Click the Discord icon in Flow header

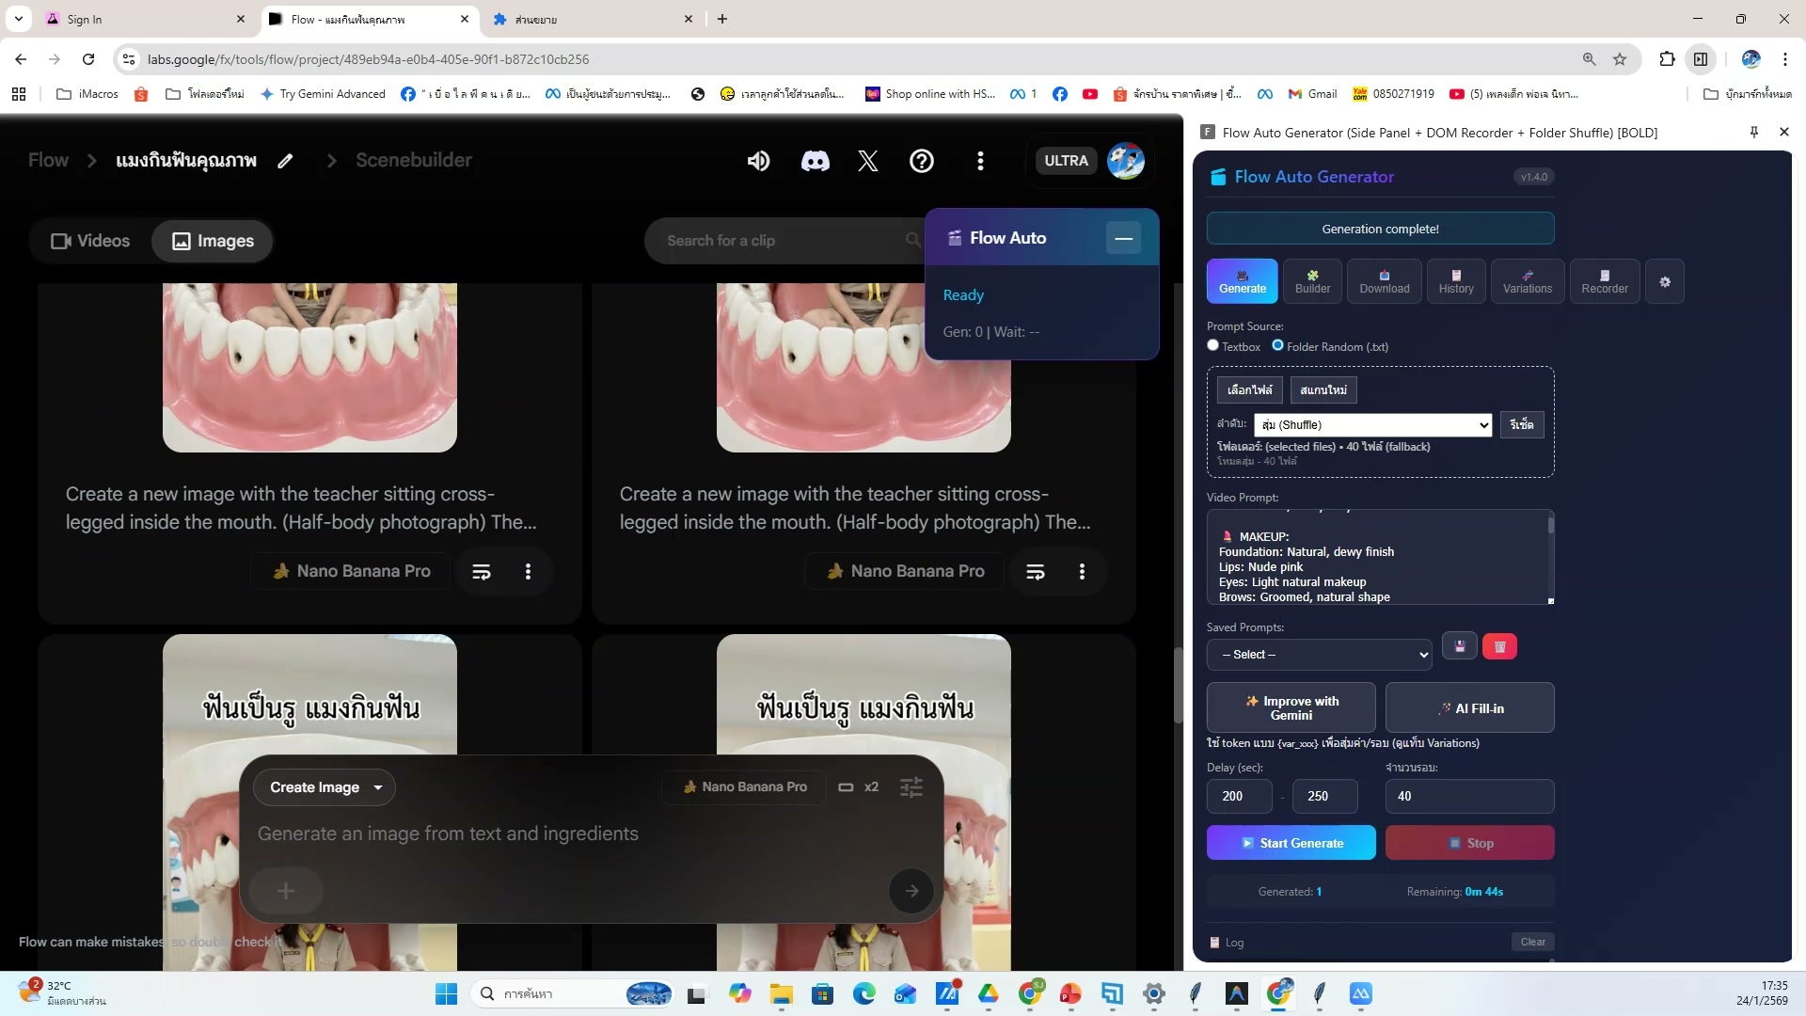pos(815,161)
